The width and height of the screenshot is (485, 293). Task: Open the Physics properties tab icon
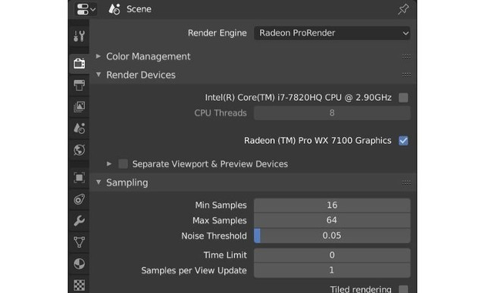pos(79,199)
